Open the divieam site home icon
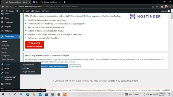The width and height of the screenshot is (173, 97). coord(6,11)
